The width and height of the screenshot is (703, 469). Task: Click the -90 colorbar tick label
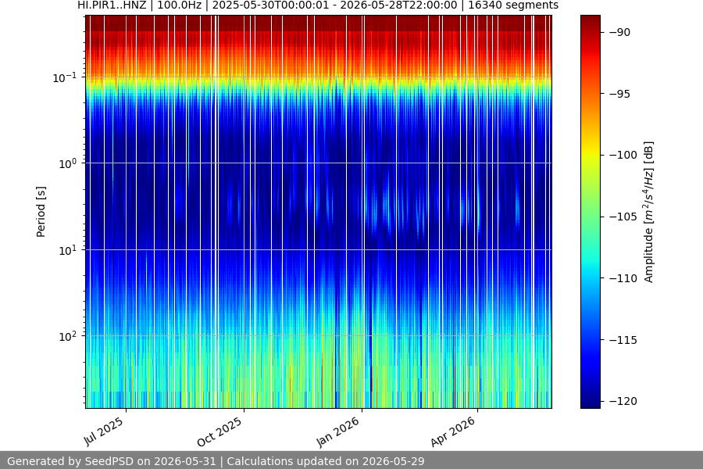pos(619,32)
